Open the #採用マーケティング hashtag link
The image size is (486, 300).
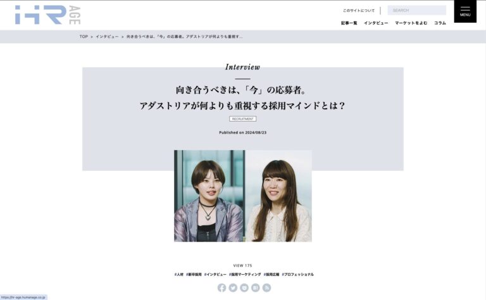(x=245, y=274)
